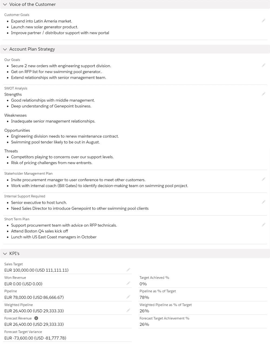Edit the Stakeholder Management Plan pencil icon
The width and height of the screenshot is (270, 344).
[264, 179]
